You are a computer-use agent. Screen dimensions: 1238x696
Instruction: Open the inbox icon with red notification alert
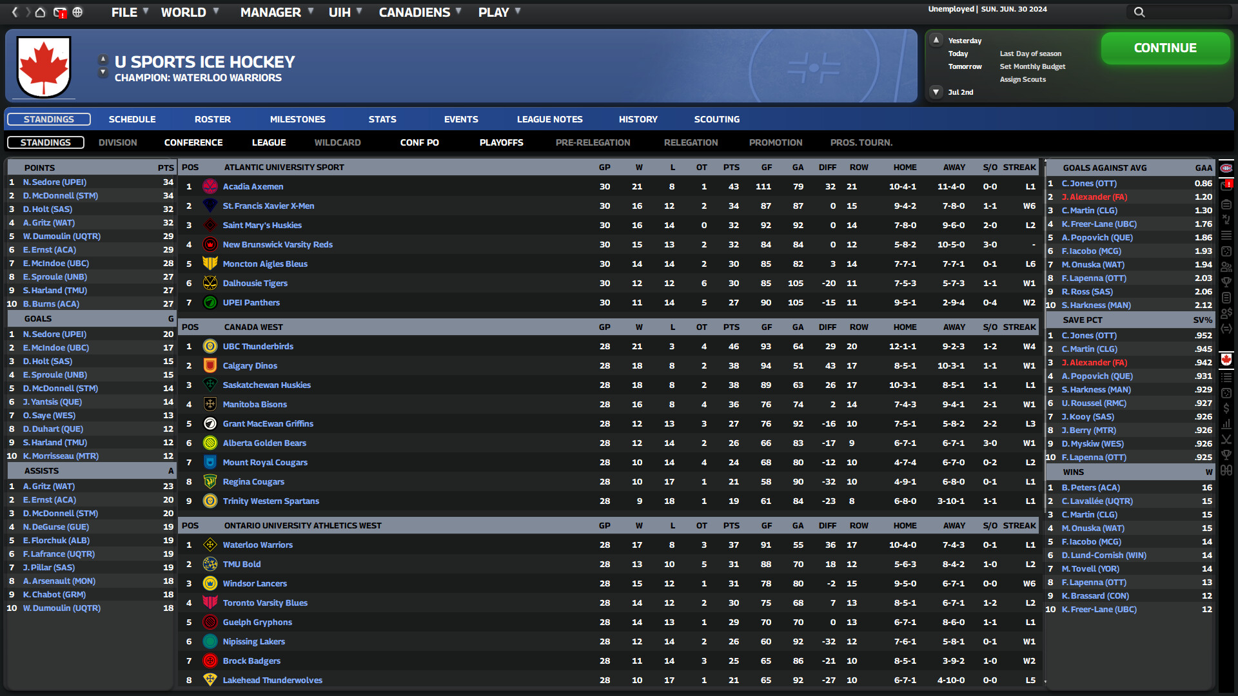(59, 12)
